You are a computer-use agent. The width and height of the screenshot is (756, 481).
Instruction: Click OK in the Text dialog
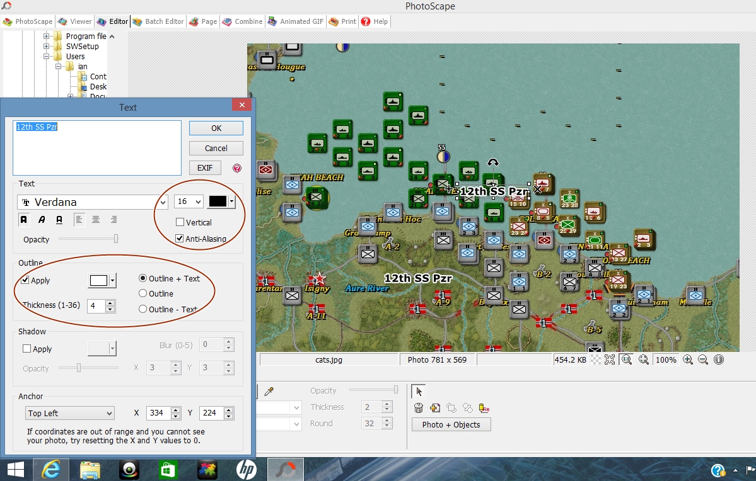tap(216, 128)
